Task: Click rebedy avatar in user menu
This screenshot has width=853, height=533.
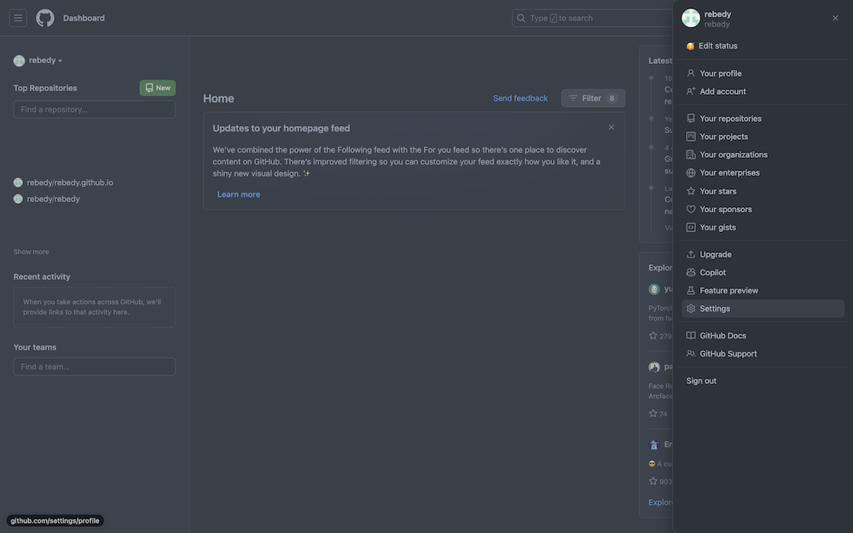Action: (691, 18)
